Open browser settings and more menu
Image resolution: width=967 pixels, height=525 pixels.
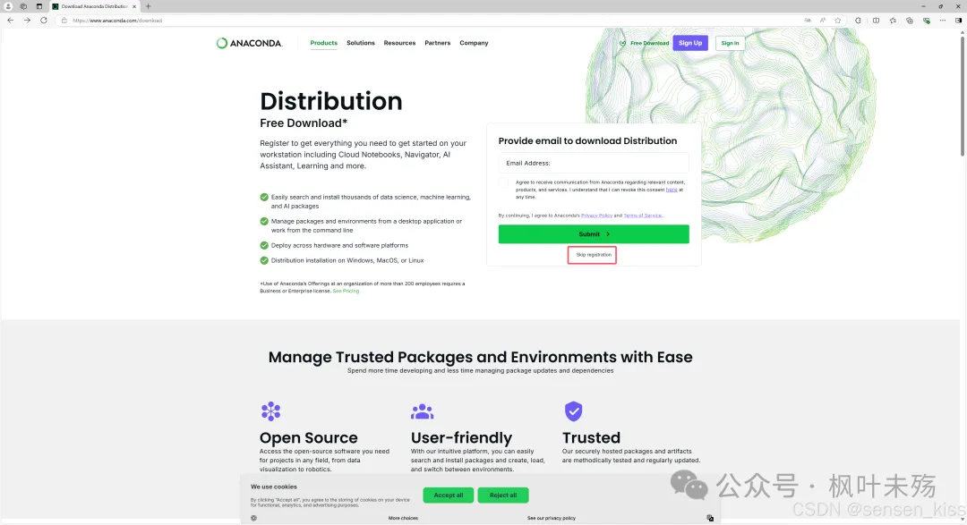coord(942,21)
